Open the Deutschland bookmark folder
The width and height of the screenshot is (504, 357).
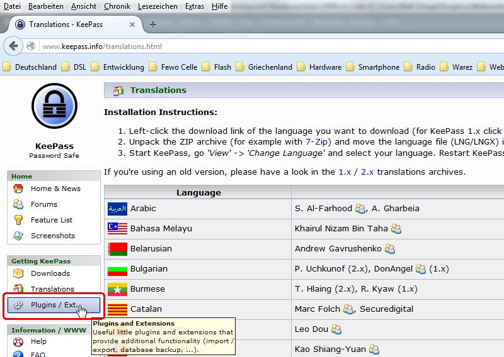[30, 67]
